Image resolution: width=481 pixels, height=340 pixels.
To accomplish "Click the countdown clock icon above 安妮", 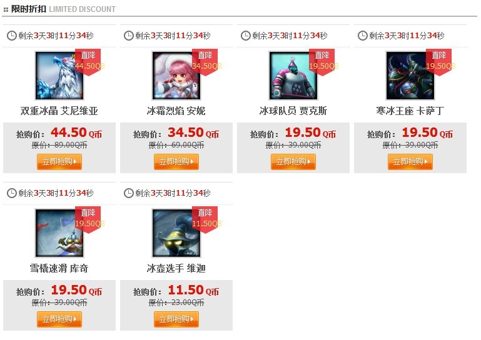I will tap(128, 36).
